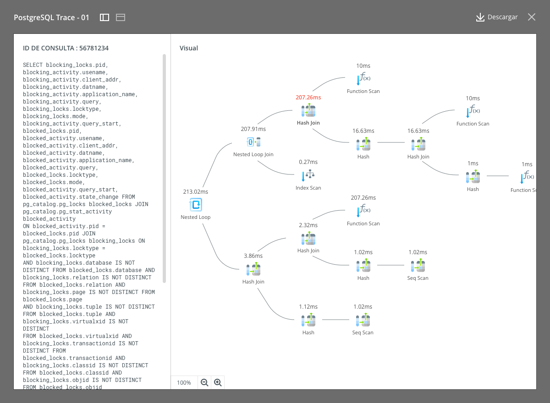Viewport: 550px width, 403px height.
Task: Select the Function Scan node at 10ms top
Action: (363, 78)
